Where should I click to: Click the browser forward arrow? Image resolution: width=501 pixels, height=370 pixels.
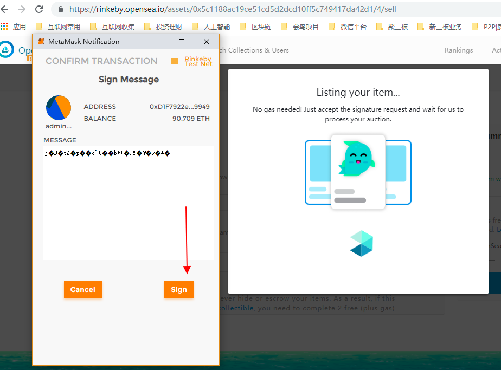pos(22,9)
